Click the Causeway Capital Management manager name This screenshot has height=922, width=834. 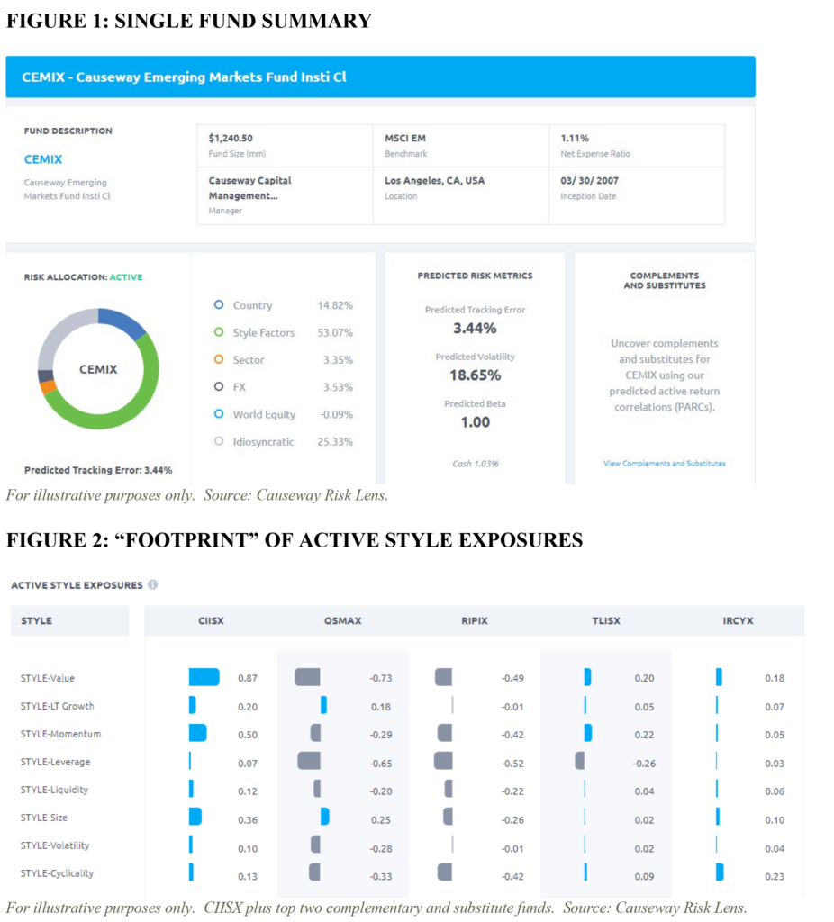click(250, 188)
